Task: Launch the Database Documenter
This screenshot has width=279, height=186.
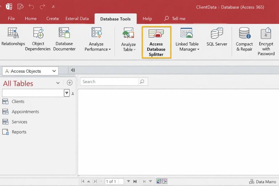Action: tap(64, 39)
